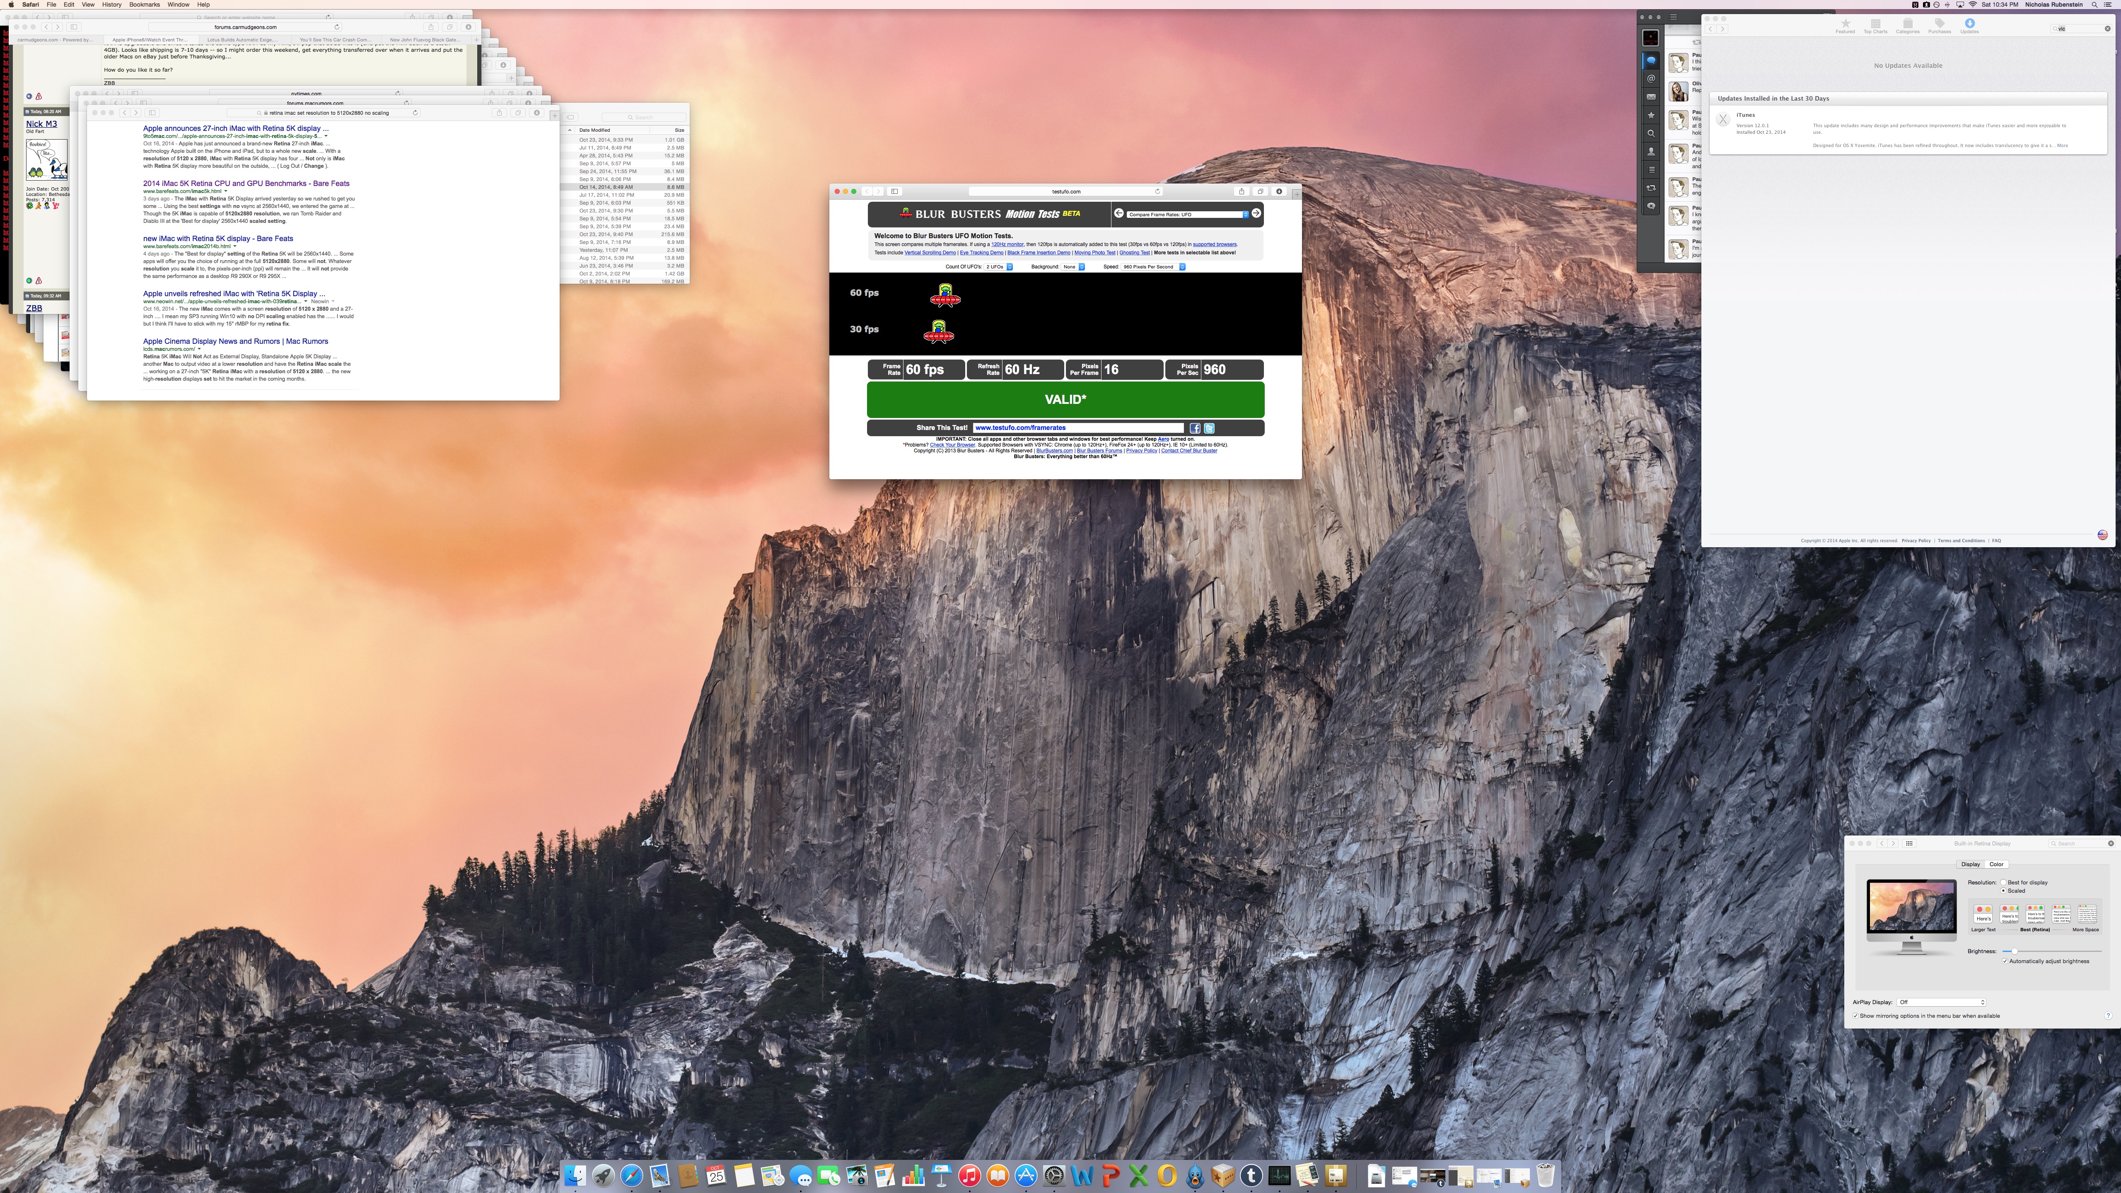Open the Bookmarks menu
The height and width of the screenshot is (1193, 2121).
click(x=144, y=4)
